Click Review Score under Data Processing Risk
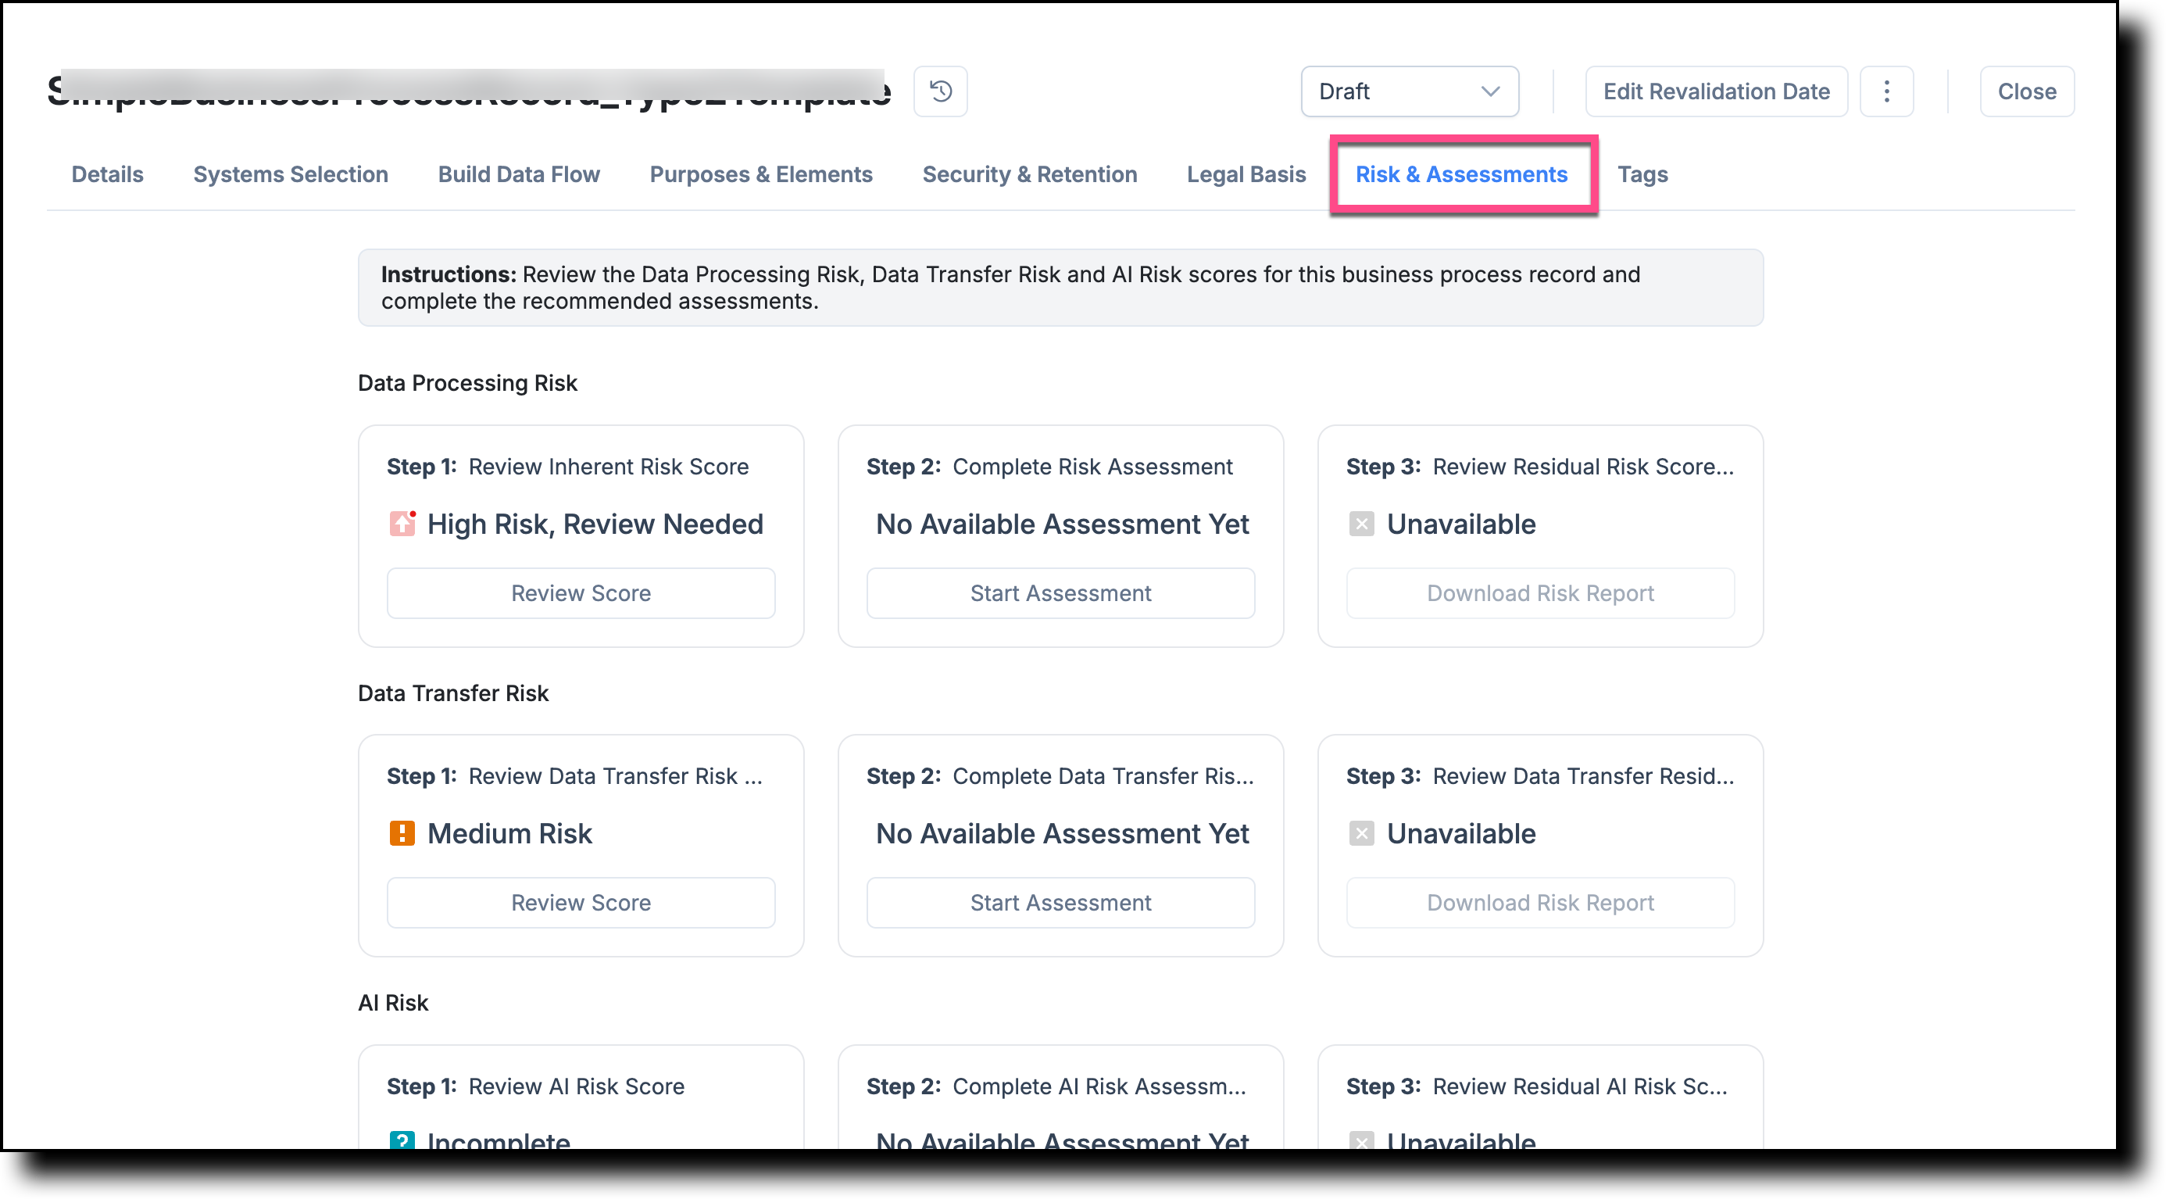Image resolution: width=2166 pixels, height=1199 pixels. (581, 592)
